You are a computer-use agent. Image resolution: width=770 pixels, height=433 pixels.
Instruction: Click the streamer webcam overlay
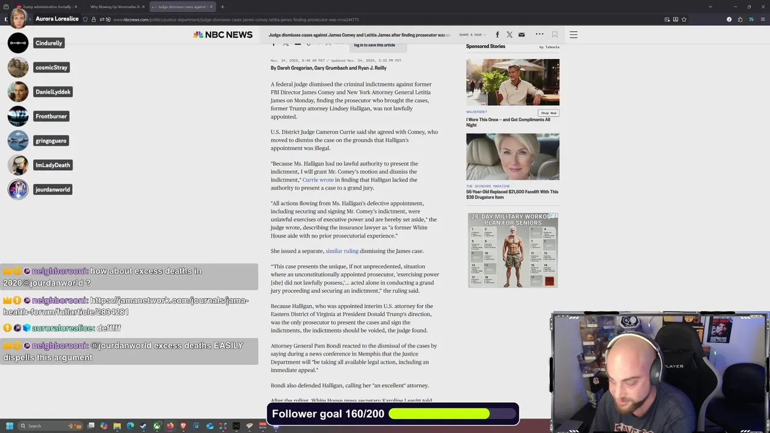[x=660, y=372]
